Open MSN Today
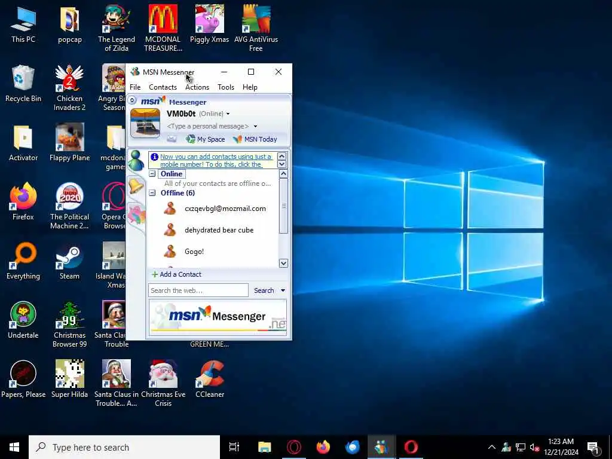This screenshot has width=612, height=459. pyautogui.click(x=255, y=139)
